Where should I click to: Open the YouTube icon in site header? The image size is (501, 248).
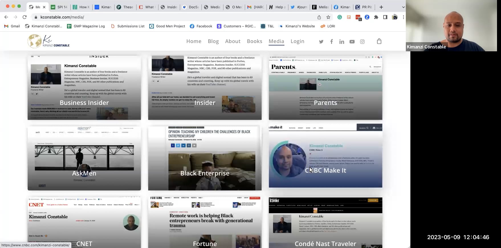[x=352, y=42]
